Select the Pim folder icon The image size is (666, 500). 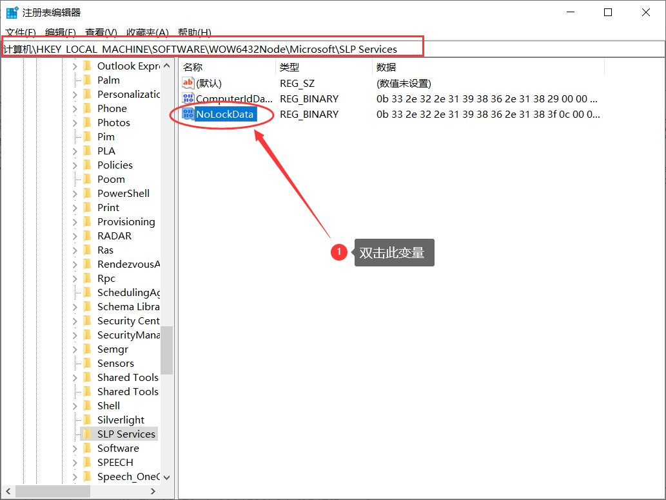click(x=87, y=136)
